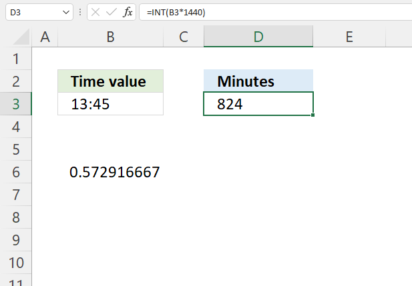Select row 3 header
412x286 pixels.
coord(16,103)
